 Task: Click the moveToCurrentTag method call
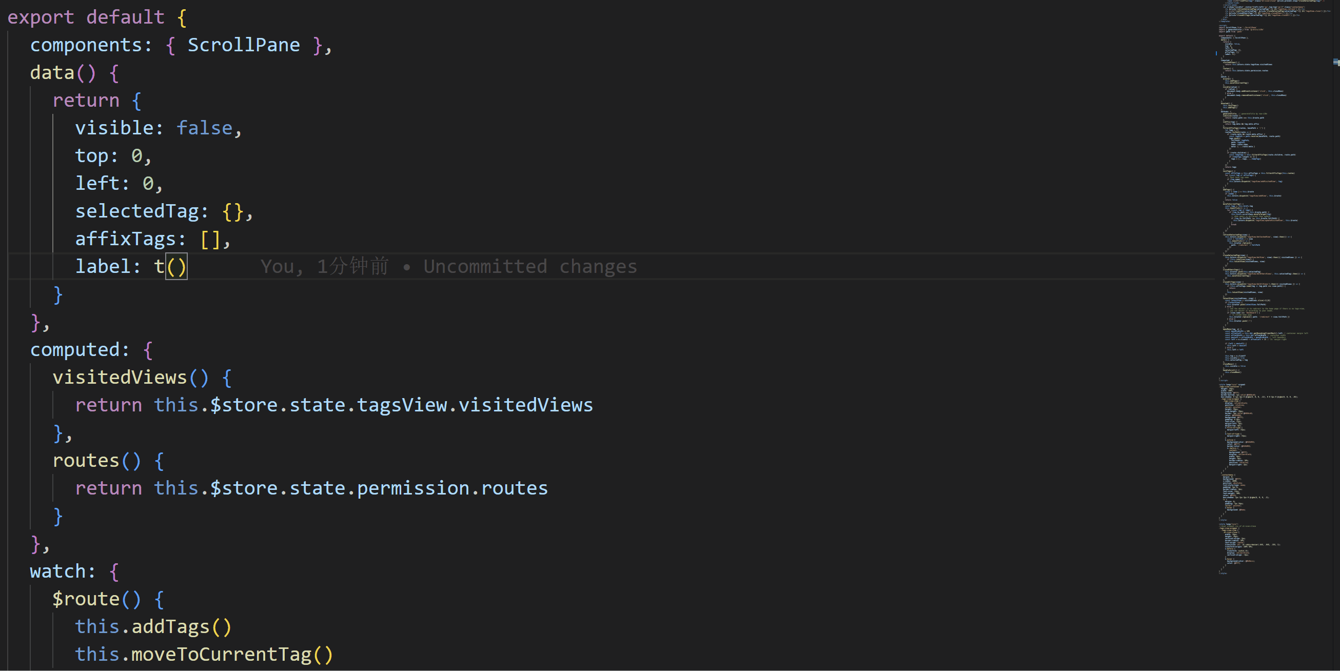[221, 654]
